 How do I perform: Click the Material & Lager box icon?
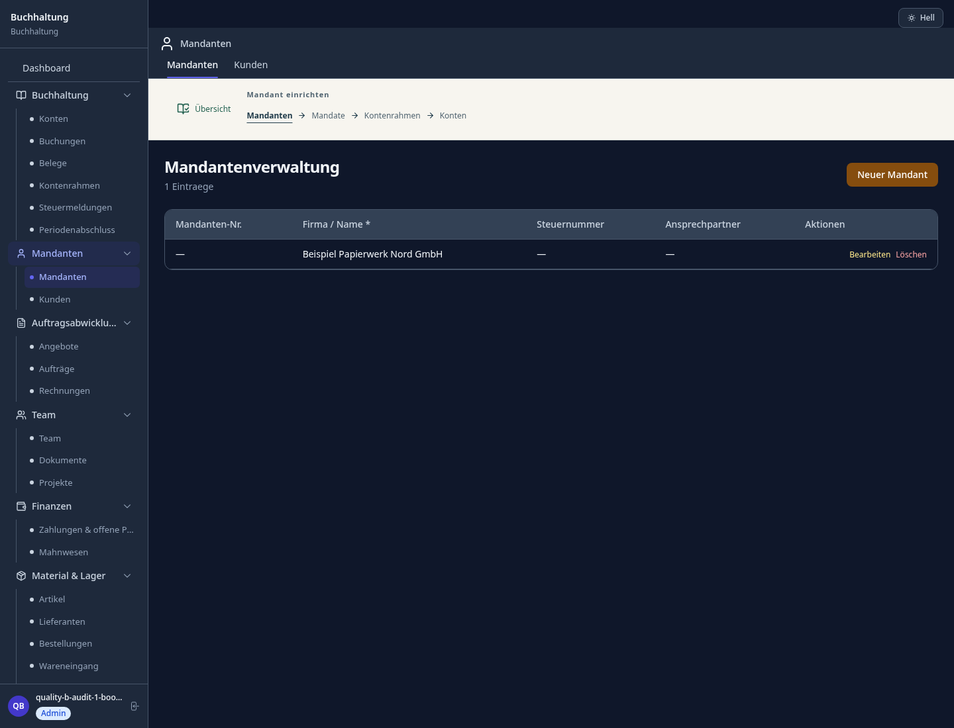click(x=21, y=576)
